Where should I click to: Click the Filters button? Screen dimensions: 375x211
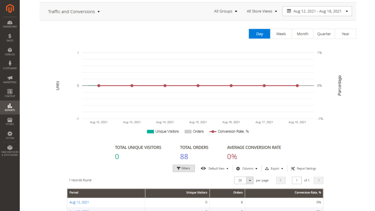click(184, 169)
